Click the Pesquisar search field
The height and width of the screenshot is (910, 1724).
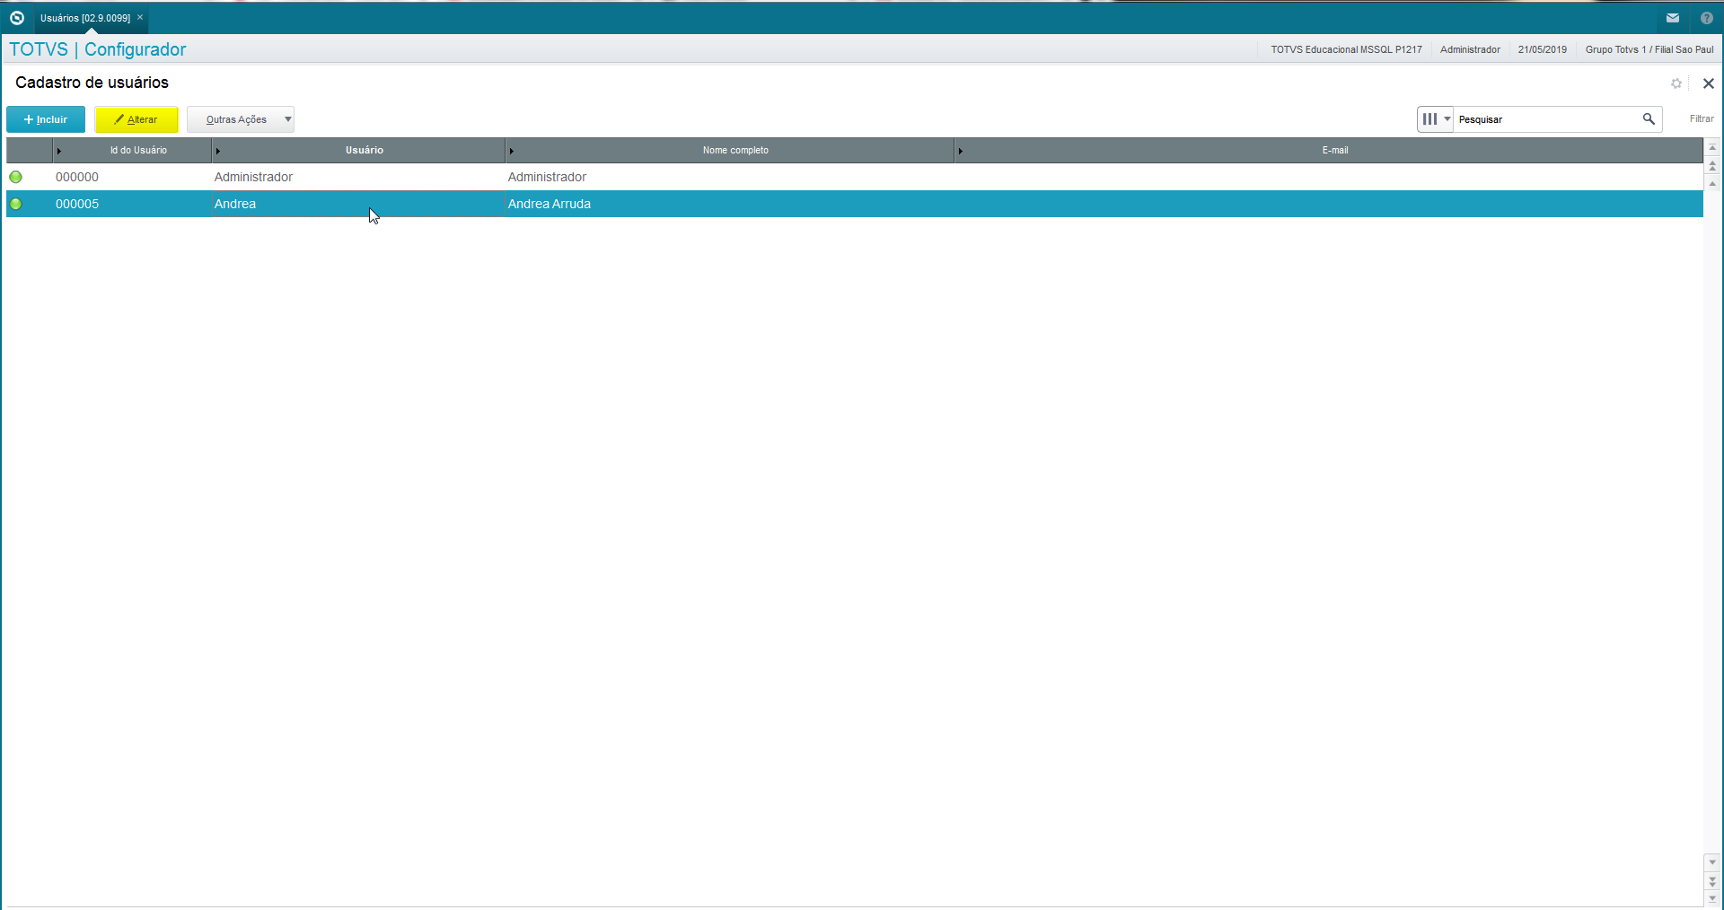tap(1547, 119)
